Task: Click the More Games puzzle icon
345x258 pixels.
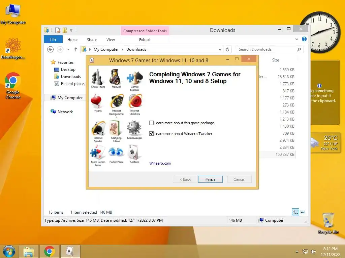Action: tap(98, 153)
